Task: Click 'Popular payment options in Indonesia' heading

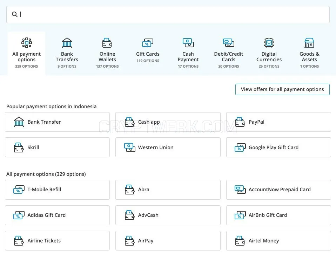Action: click(x=52, y=107)
